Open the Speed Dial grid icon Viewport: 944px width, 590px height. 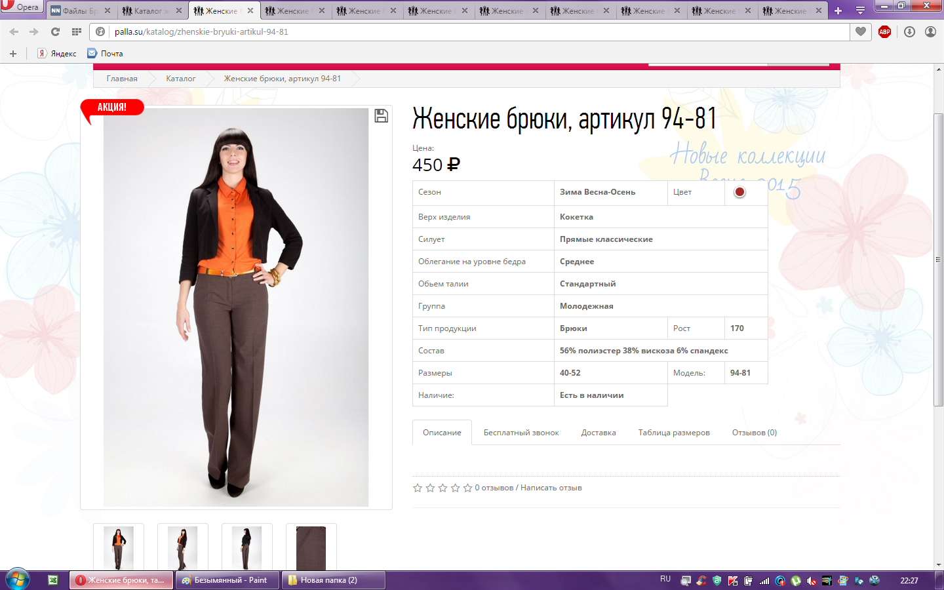[77, 31]
